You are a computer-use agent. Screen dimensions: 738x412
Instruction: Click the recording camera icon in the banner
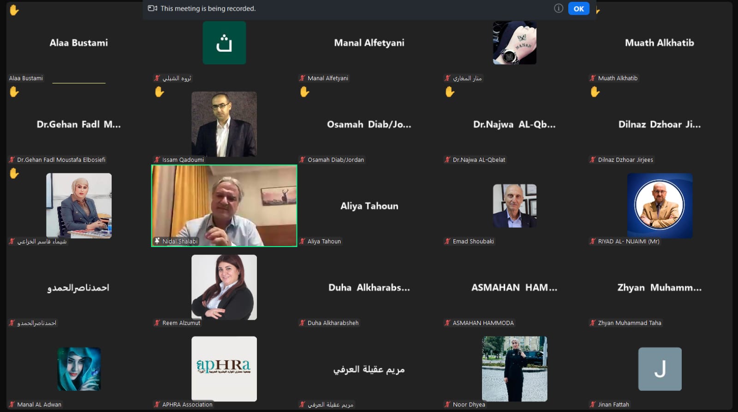pos(153,8)
